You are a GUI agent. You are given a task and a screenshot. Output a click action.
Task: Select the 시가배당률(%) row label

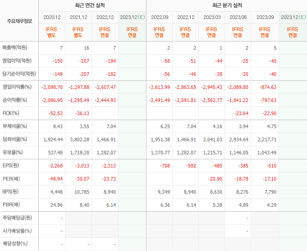(x=17, y=231)
